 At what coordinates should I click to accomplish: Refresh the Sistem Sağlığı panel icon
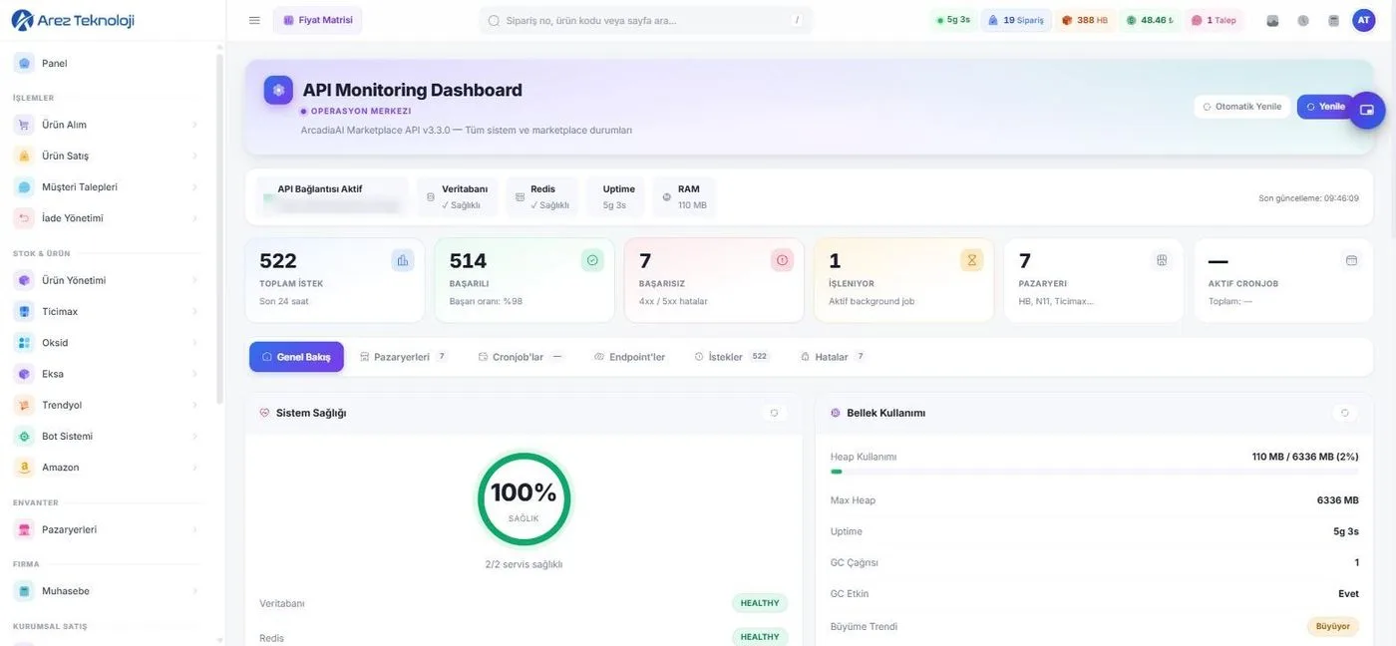774,413
